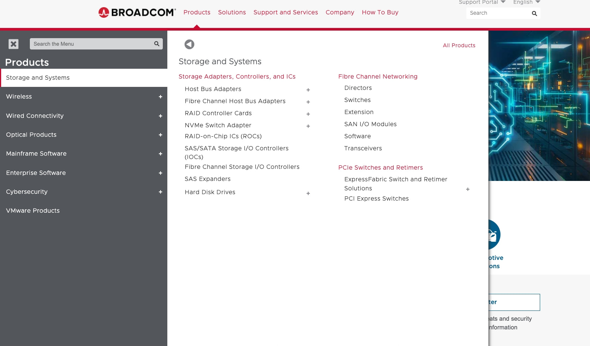
Task: Open RAID-on-Chip ICs (ROCs)
Action: 223,136
